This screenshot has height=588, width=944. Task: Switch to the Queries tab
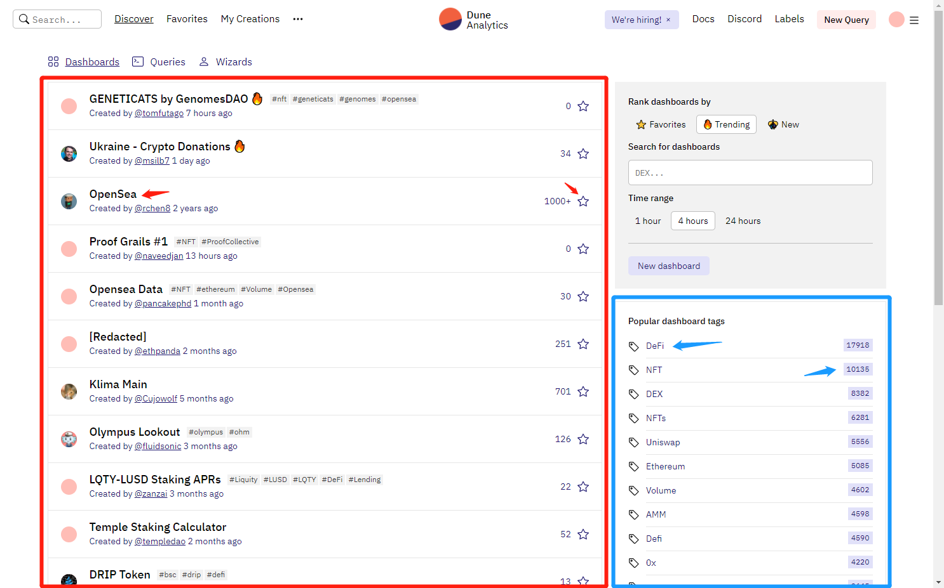point(168,62)
